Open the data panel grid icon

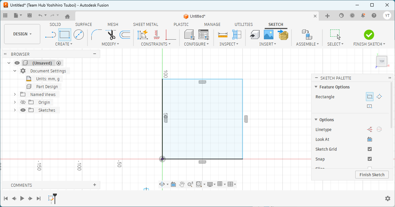pos(5,15)
